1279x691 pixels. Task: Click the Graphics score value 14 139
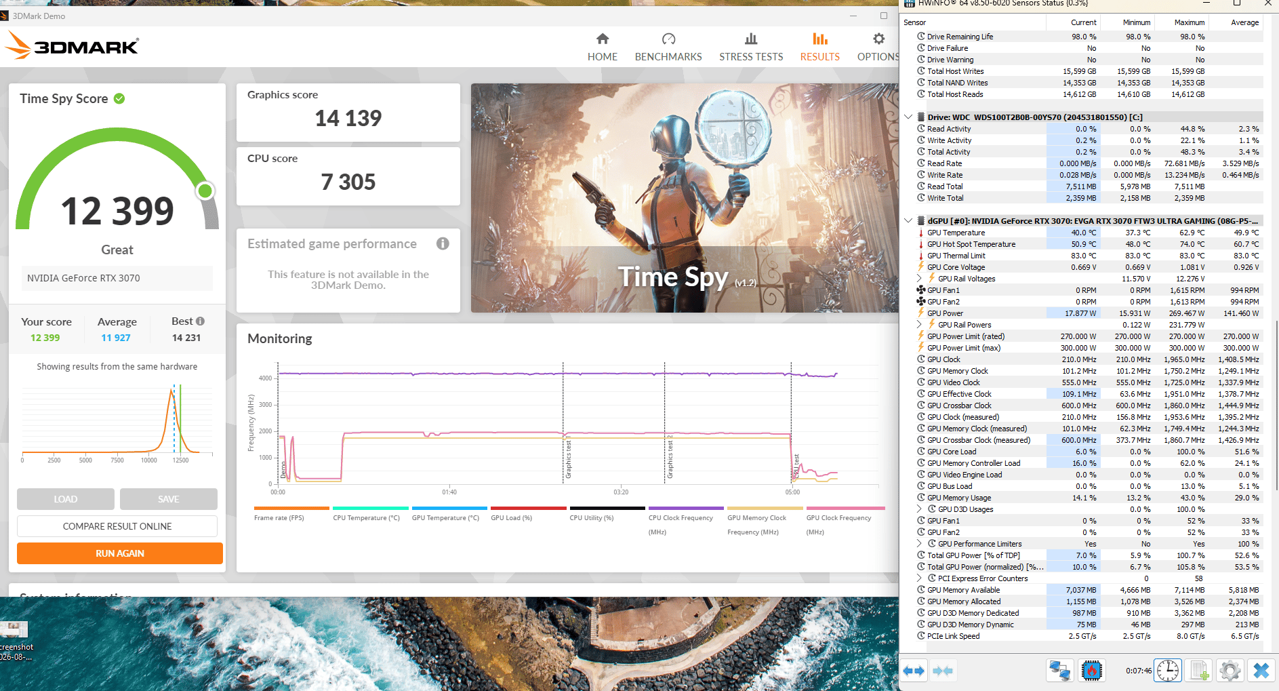click(348, 118)
